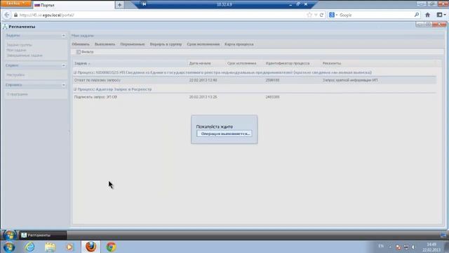Open the Firefox home page icon
The image size is (449, 253).
tap(427, 15)
